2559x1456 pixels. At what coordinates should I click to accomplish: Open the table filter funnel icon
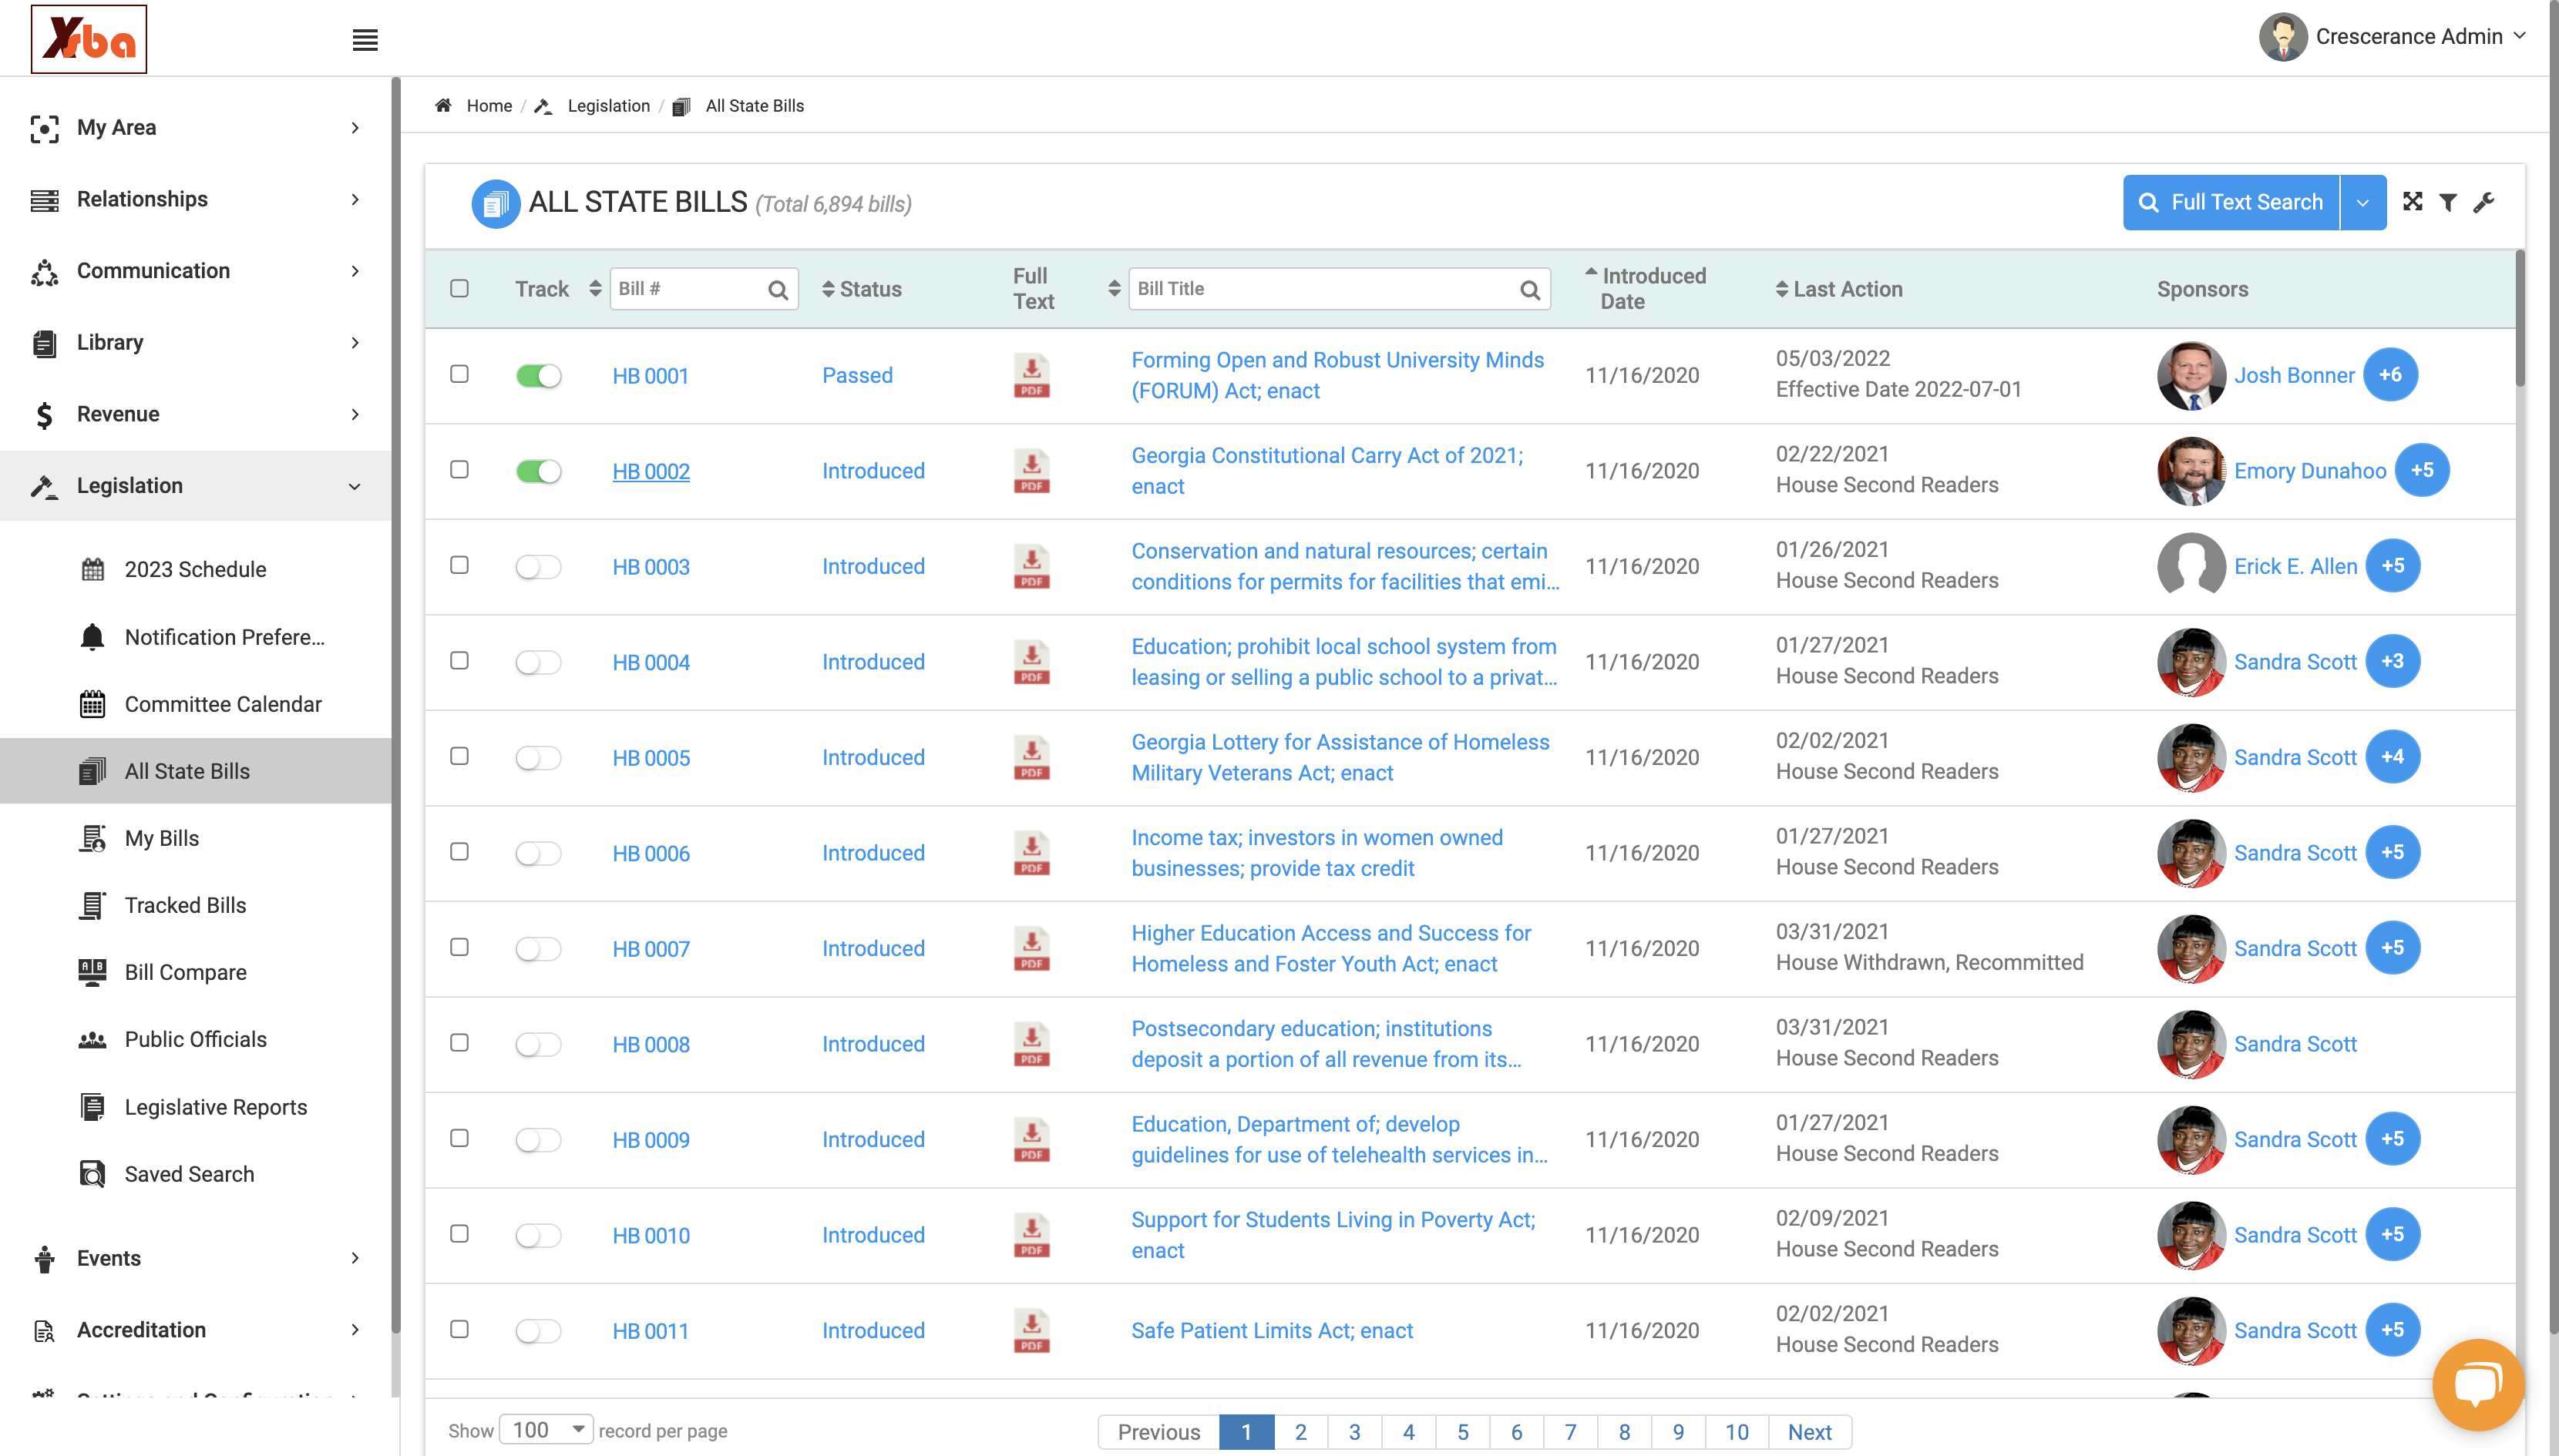(2448, 202)
